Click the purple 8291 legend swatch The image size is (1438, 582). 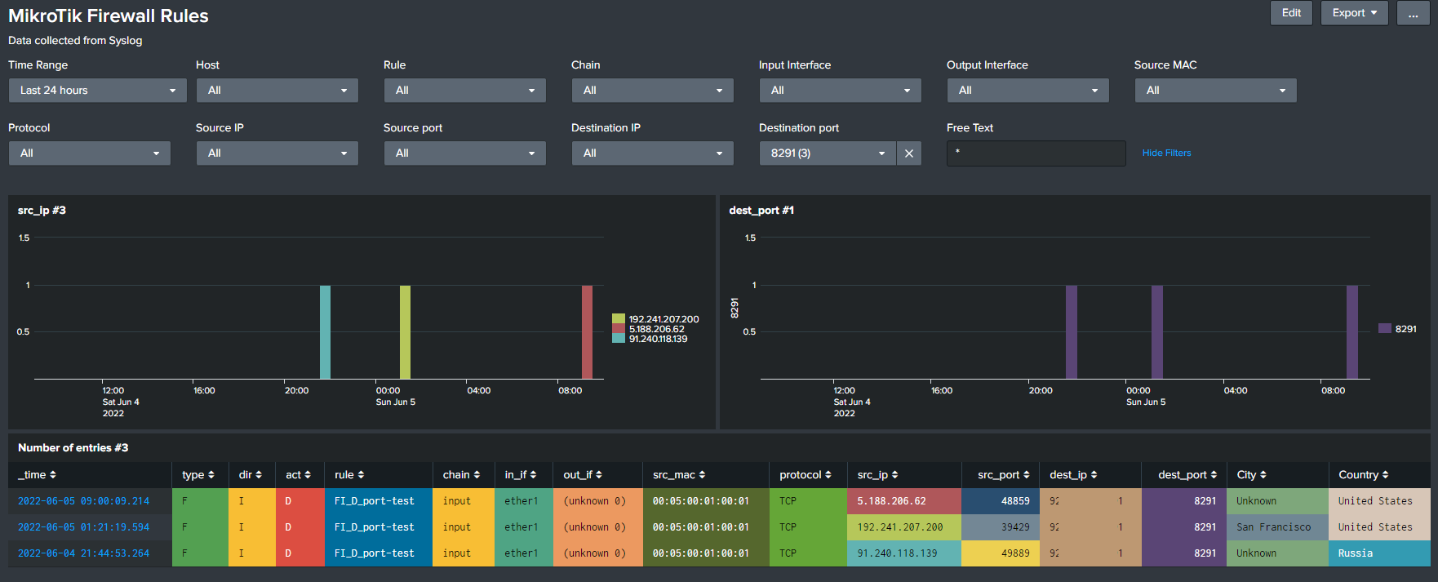pyautogui.click(x=1384, y=329)
